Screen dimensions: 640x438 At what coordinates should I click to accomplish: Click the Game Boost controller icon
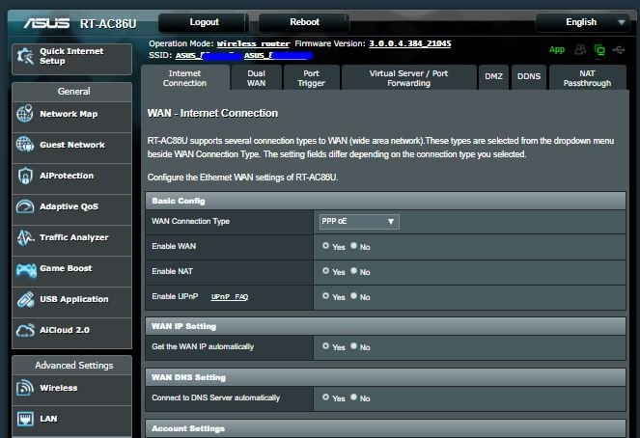click(x=26, y=269)
